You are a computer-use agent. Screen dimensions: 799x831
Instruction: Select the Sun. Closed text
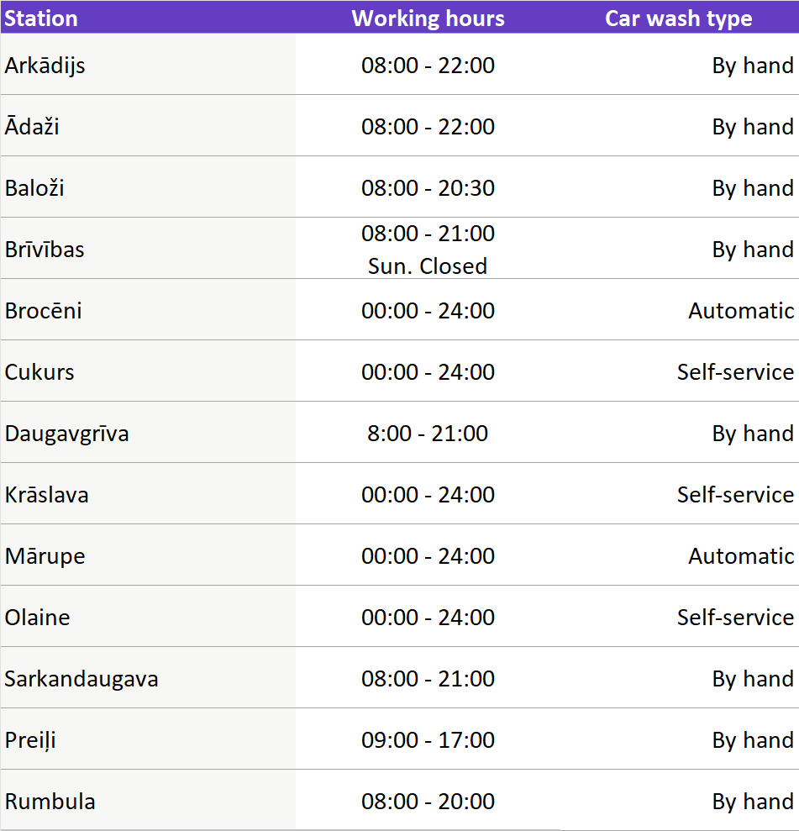click(x=428, y=266)
